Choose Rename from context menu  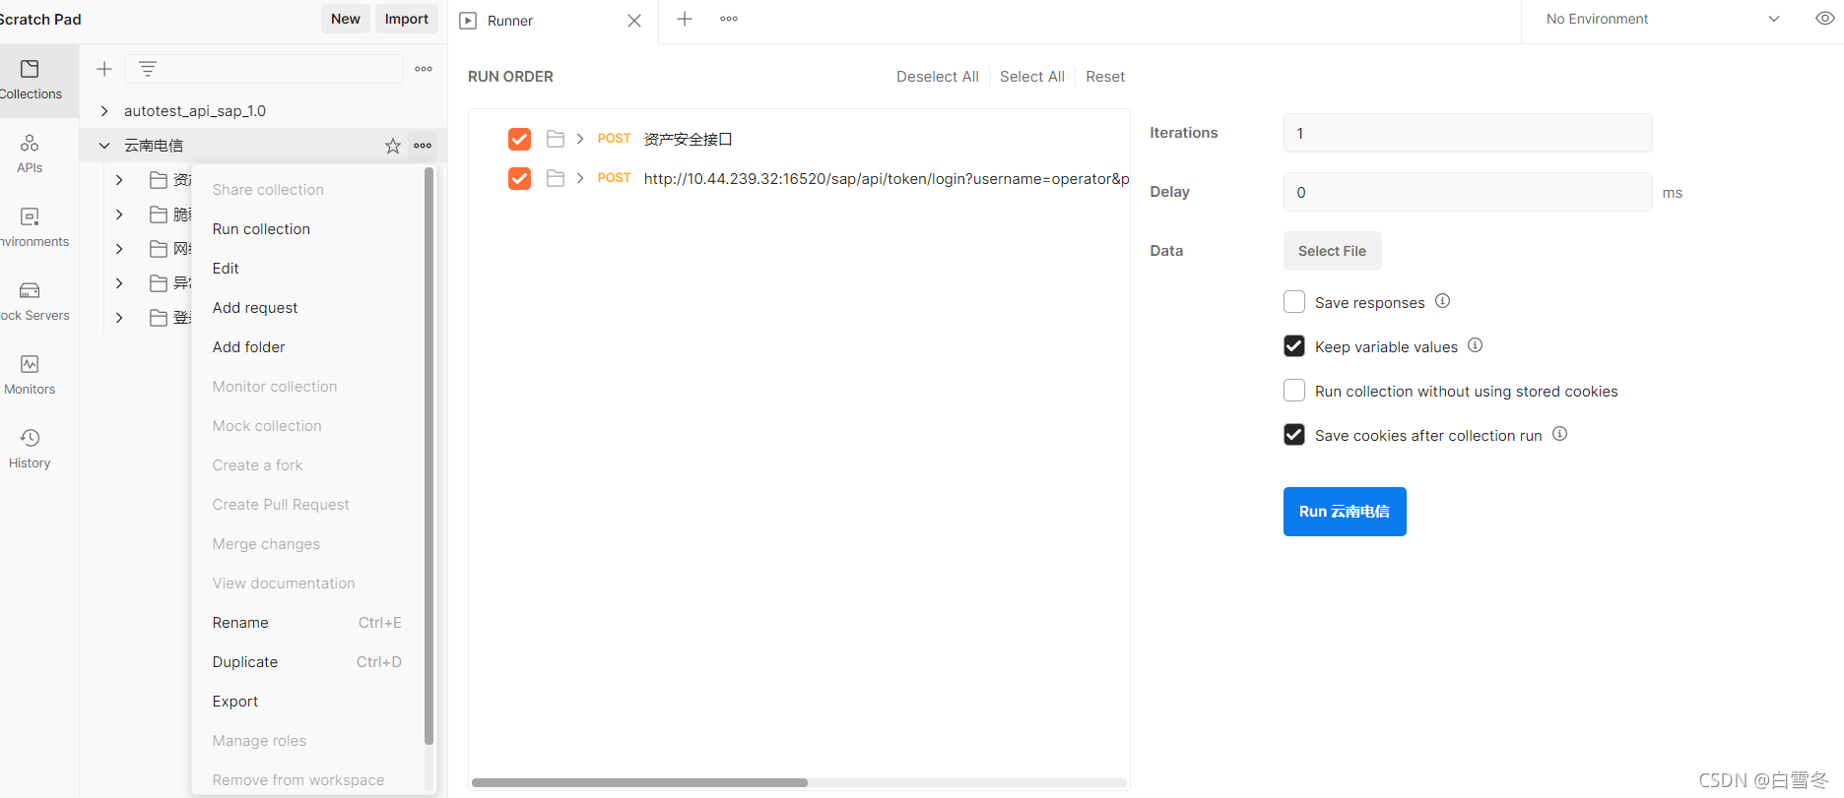[308, 623]
